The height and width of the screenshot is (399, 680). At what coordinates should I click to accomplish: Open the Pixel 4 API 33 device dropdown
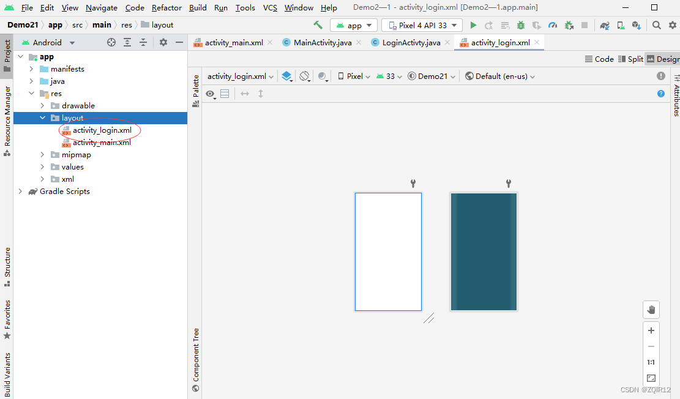(x=422, y=25)
